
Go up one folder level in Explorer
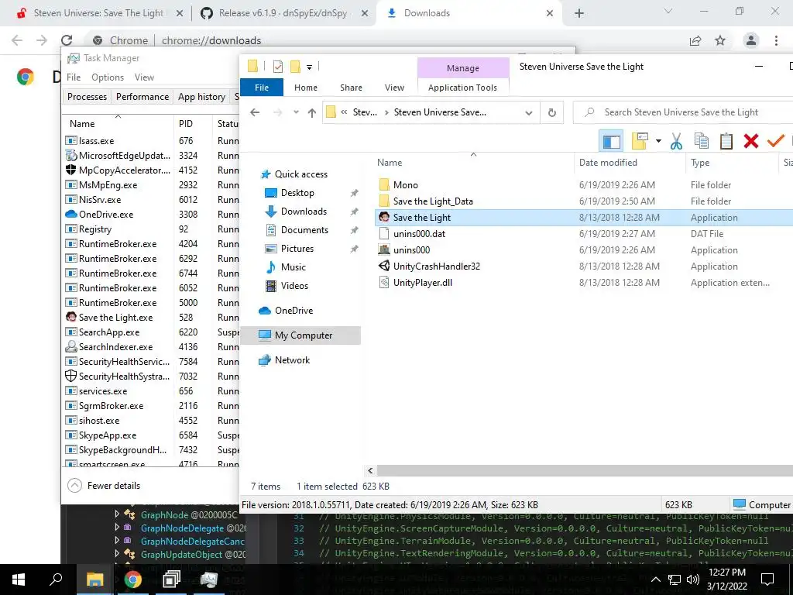point(312,112)
